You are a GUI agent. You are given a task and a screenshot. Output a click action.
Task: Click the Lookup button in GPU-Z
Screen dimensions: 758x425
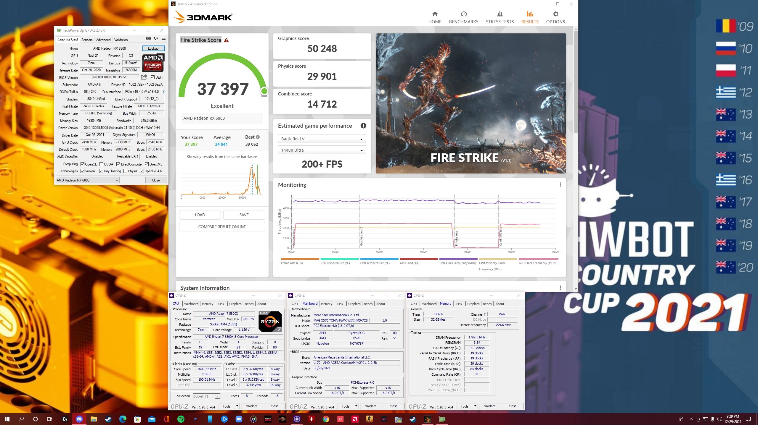(x=153, y=48)
